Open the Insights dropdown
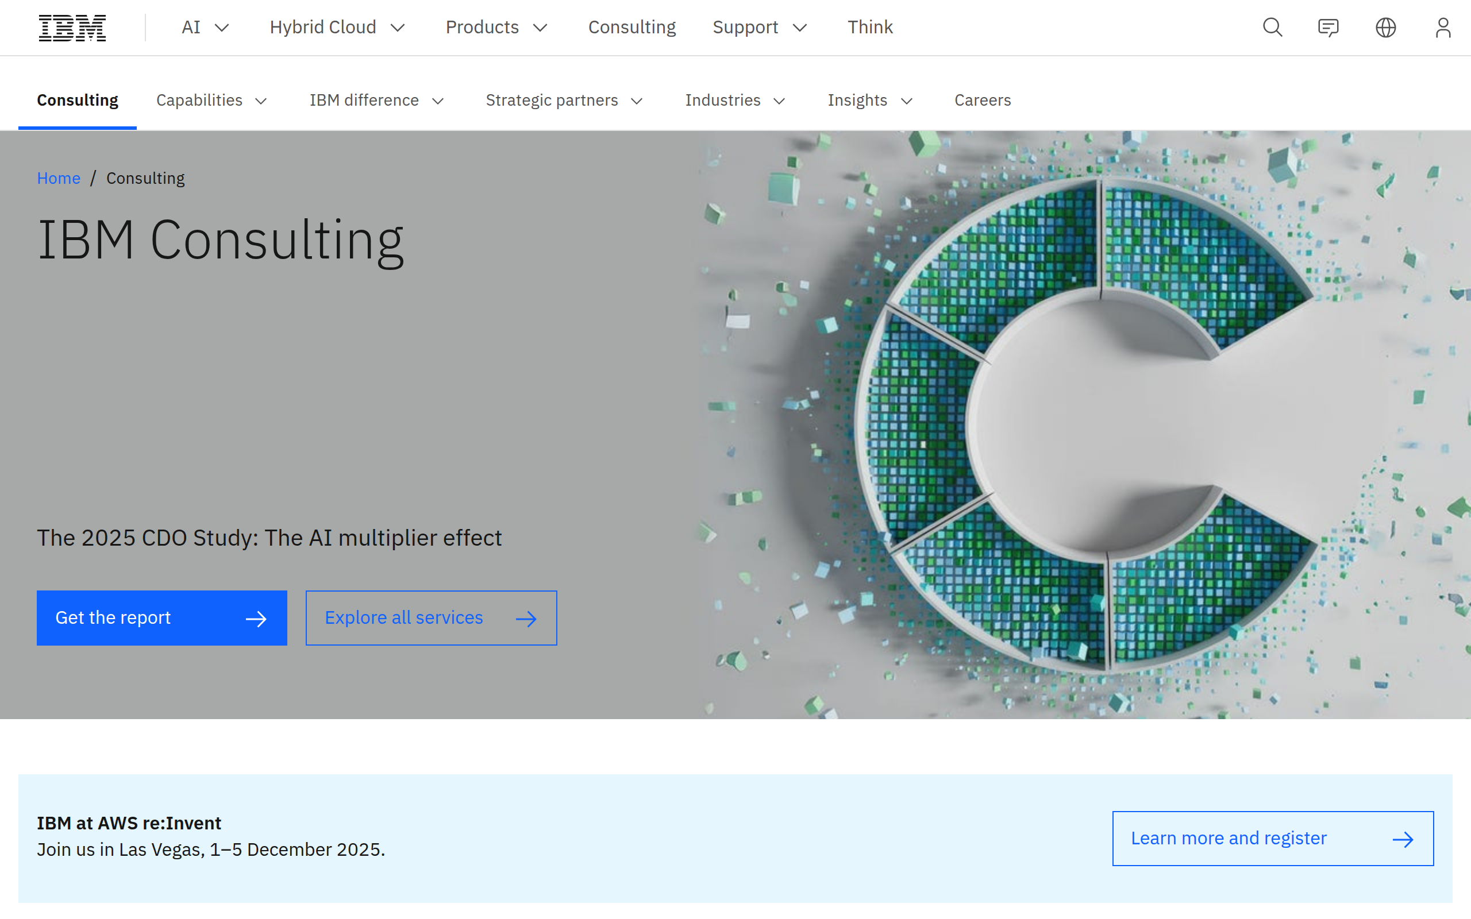 [869, 101]
